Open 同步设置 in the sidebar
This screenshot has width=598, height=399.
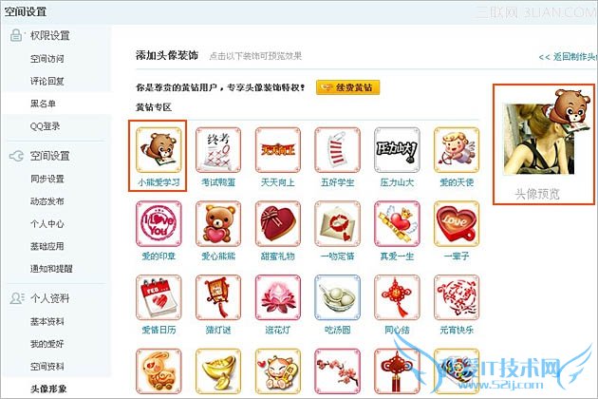pos(47,179)
